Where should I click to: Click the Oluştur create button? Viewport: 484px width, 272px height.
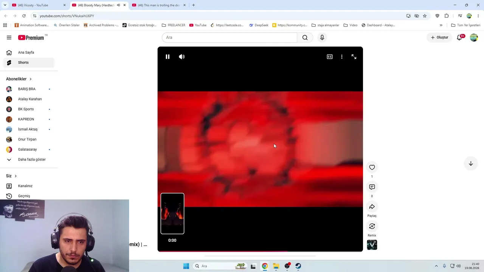[439, 37]
